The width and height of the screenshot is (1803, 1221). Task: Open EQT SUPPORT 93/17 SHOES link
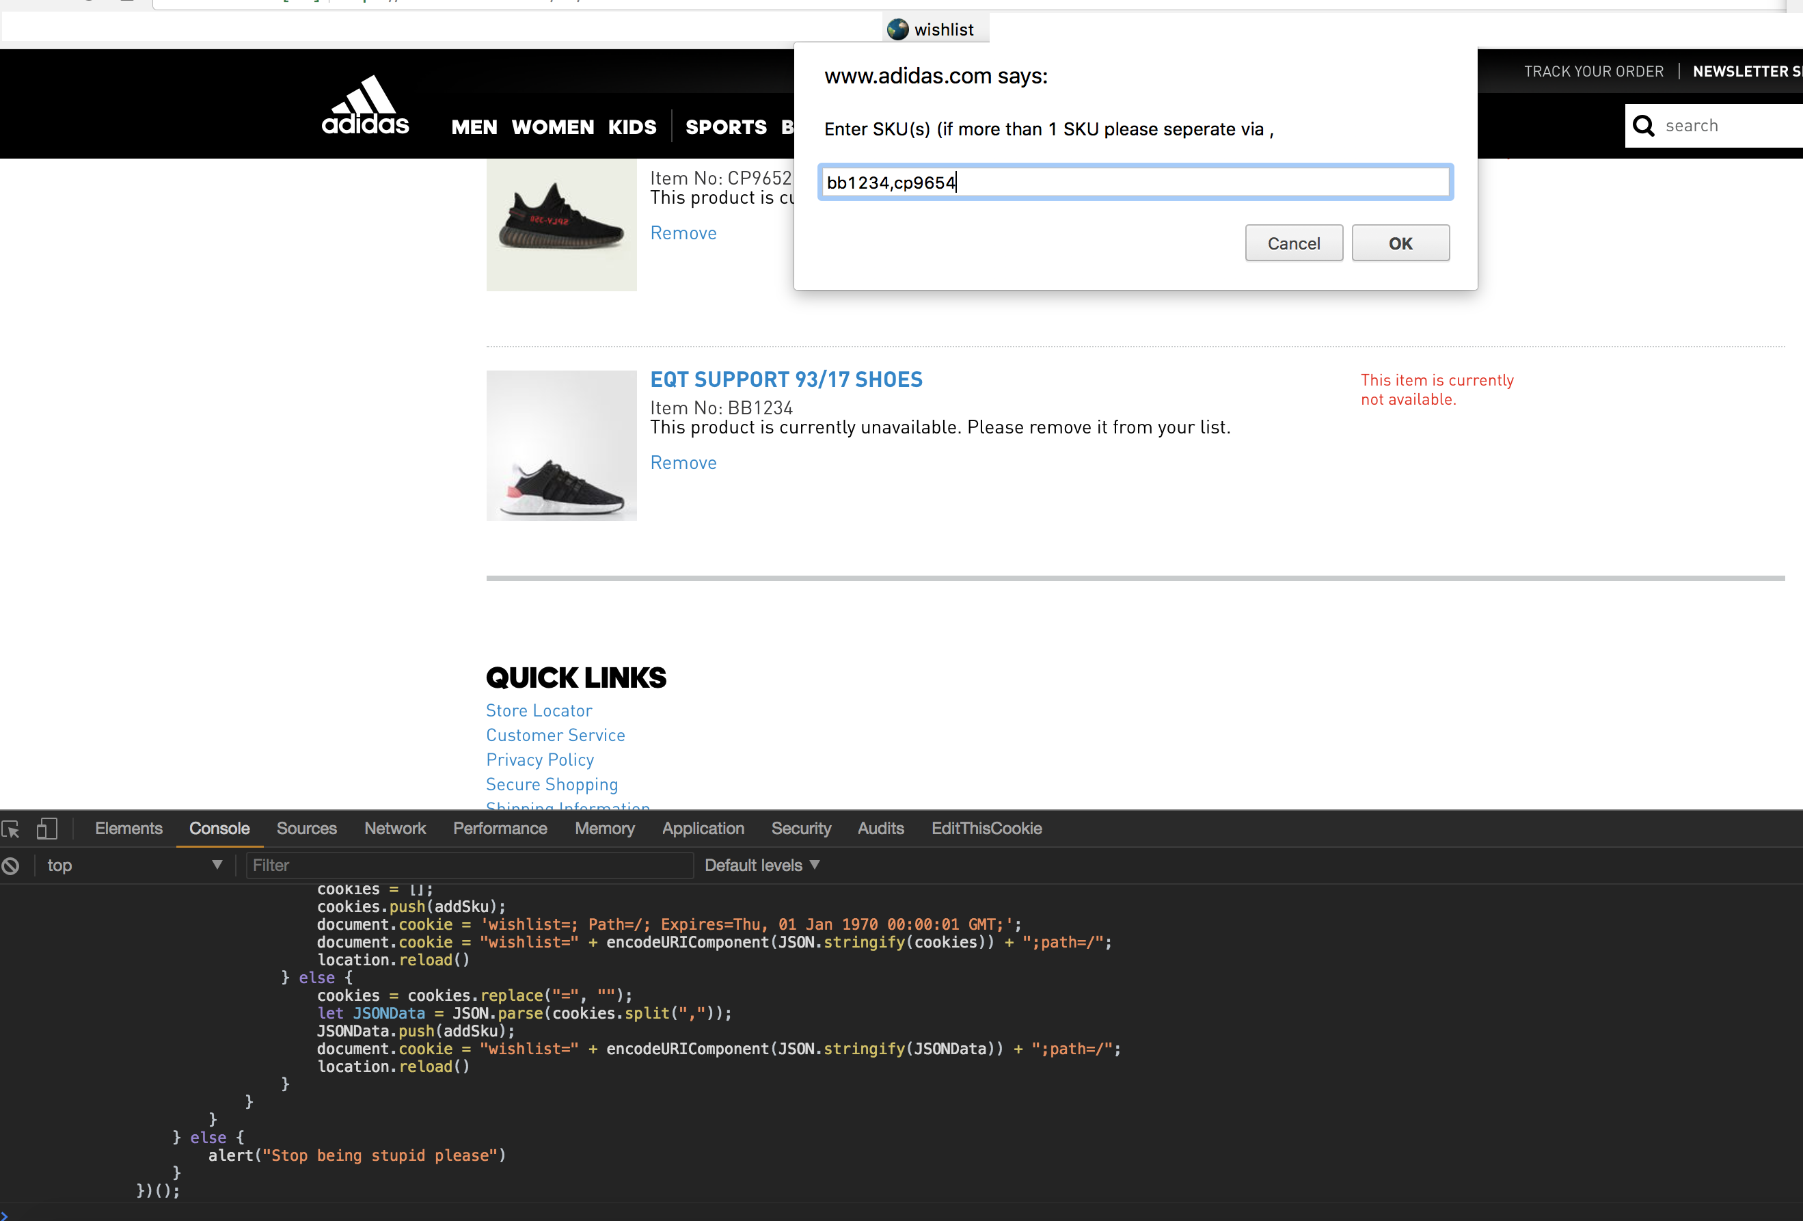point(786,379)
